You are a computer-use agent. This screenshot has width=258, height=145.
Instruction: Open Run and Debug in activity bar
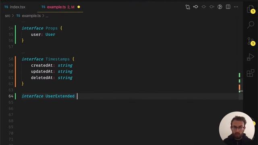[250, 57]
